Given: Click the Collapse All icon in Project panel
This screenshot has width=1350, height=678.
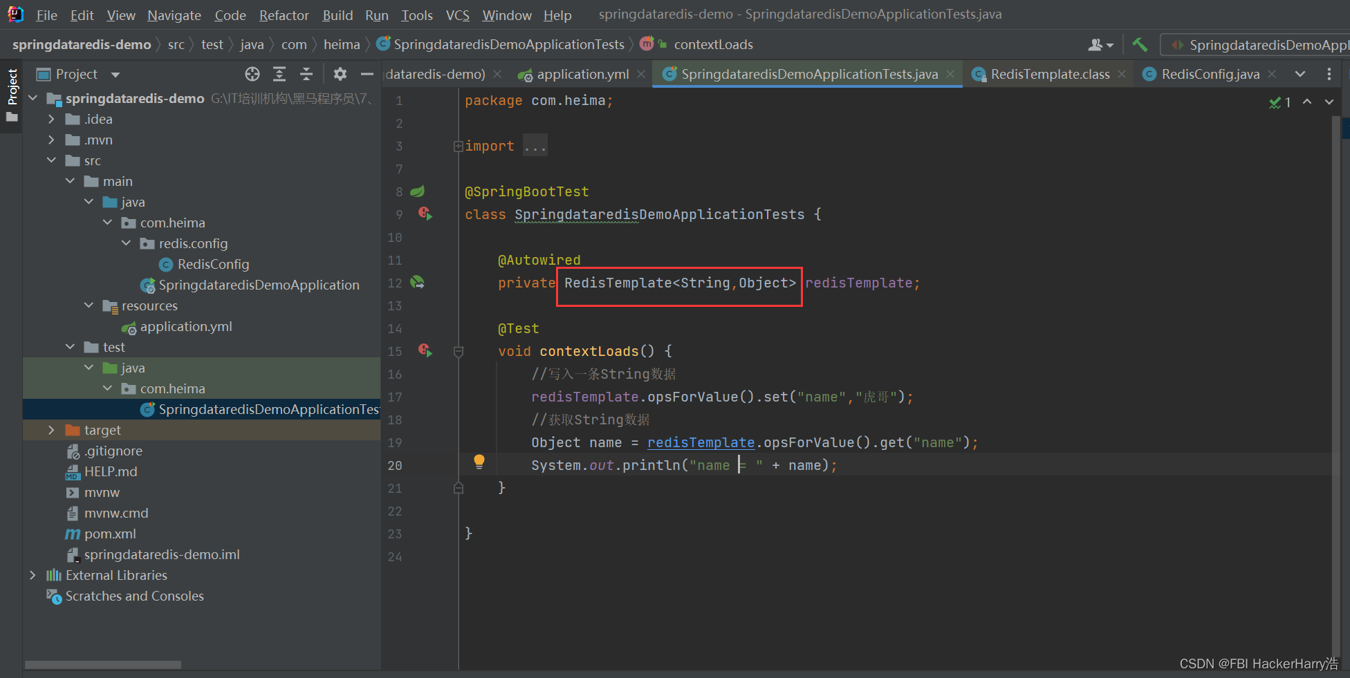Looking at the screenshot, I should pos(306,74).
